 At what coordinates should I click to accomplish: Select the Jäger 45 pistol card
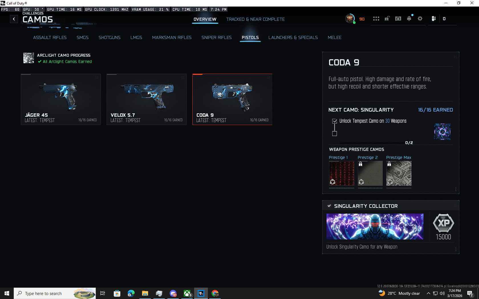[x=61, y=99]
